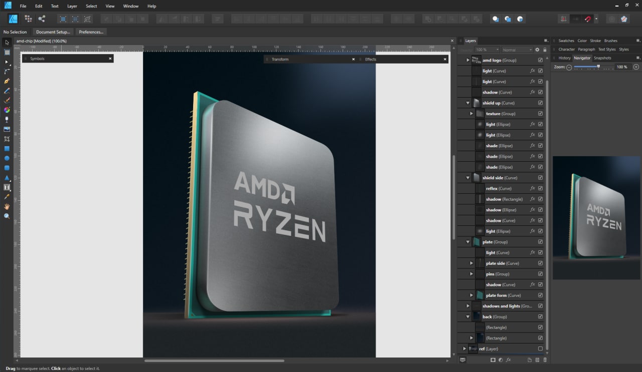
Task: Select the Rectangle shape tool
Action: 7,149
